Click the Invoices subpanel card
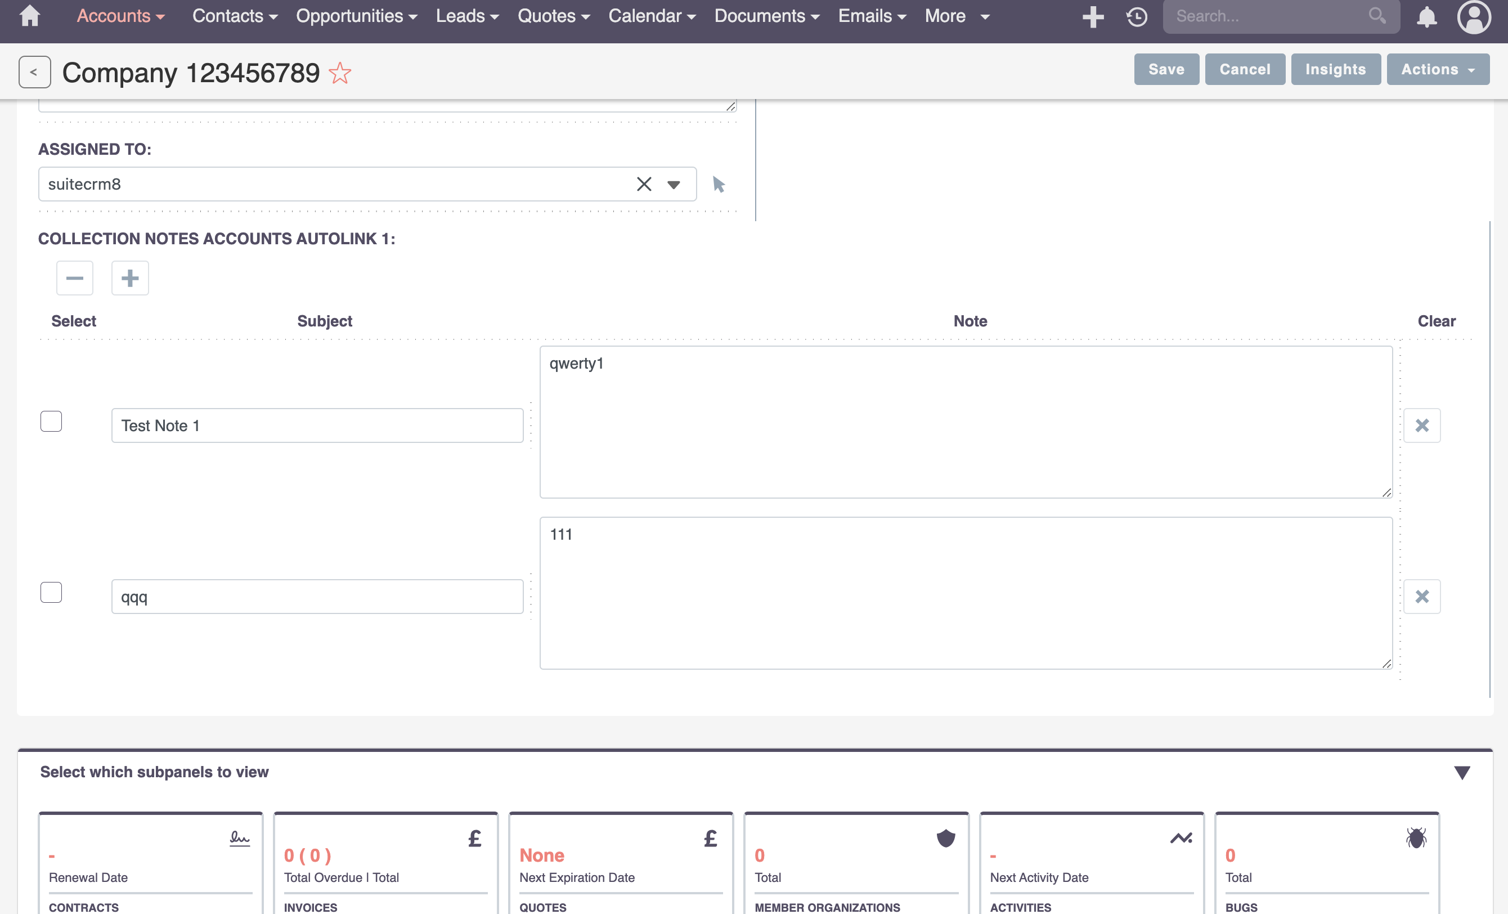Viewport: 1508px width, 914px height. tap(385, 863)
